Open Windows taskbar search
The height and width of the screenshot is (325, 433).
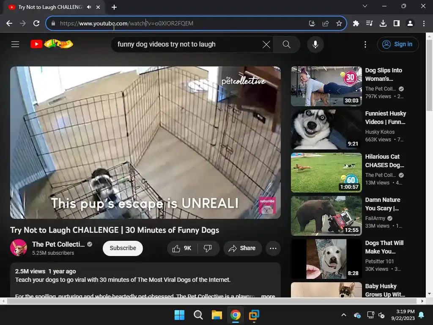tap(198, 315)
